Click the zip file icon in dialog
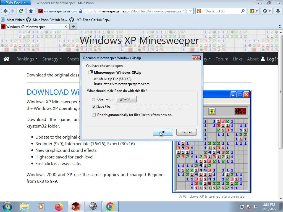Image resolution: width=283 pixels, height=212 pixels. tap(90, 72)
